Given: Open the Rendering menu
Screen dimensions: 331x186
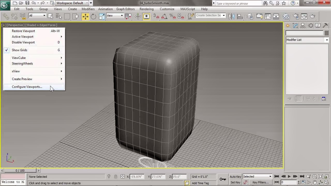Looking at the screenshot, I should point(147,9).
